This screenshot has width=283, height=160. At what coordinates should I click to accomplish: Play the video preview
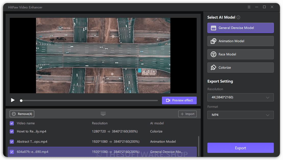[13, 100]
